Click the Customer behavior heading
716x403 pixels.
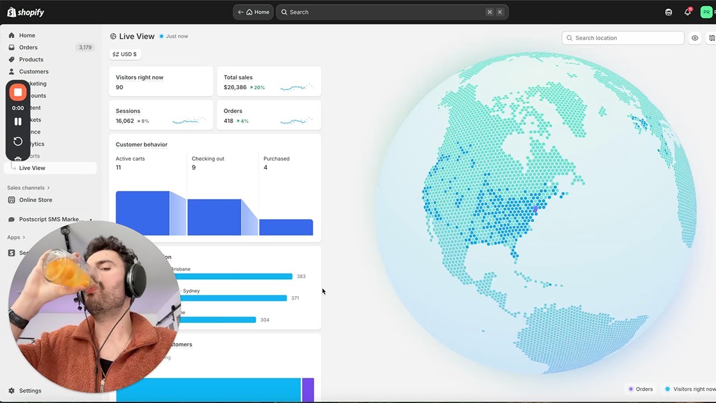(x=142, y=144)
